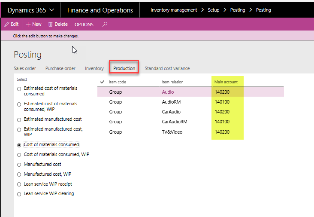Click the Edit pencil icon

tap(7, 24)
